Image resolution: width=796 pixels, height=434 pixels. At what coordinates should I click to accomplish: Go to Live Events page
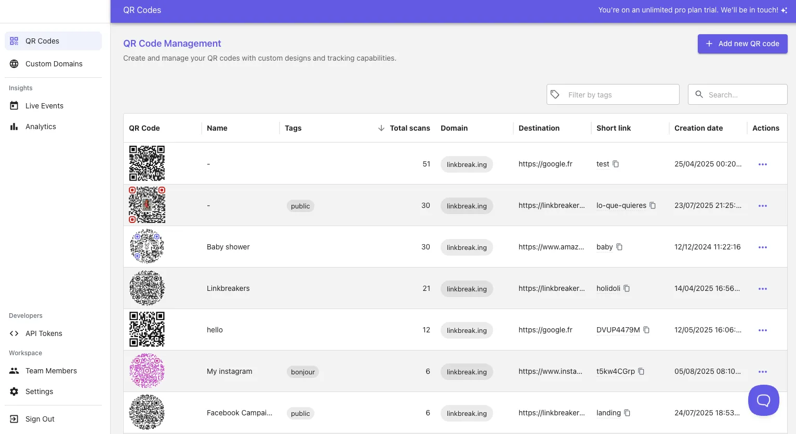[x=53, y=106]
